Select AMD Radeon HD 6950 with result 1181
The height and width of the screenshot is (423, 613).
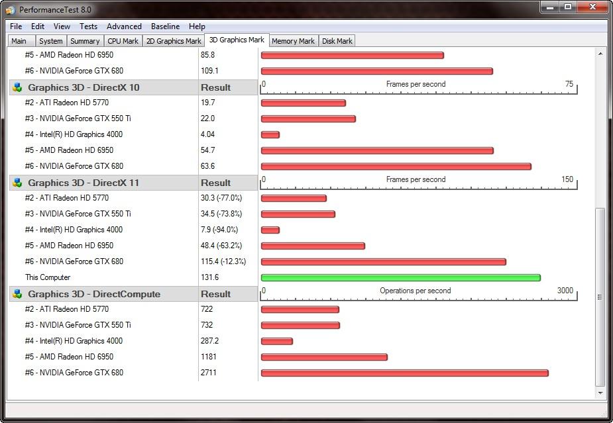(x=69, y=357)
